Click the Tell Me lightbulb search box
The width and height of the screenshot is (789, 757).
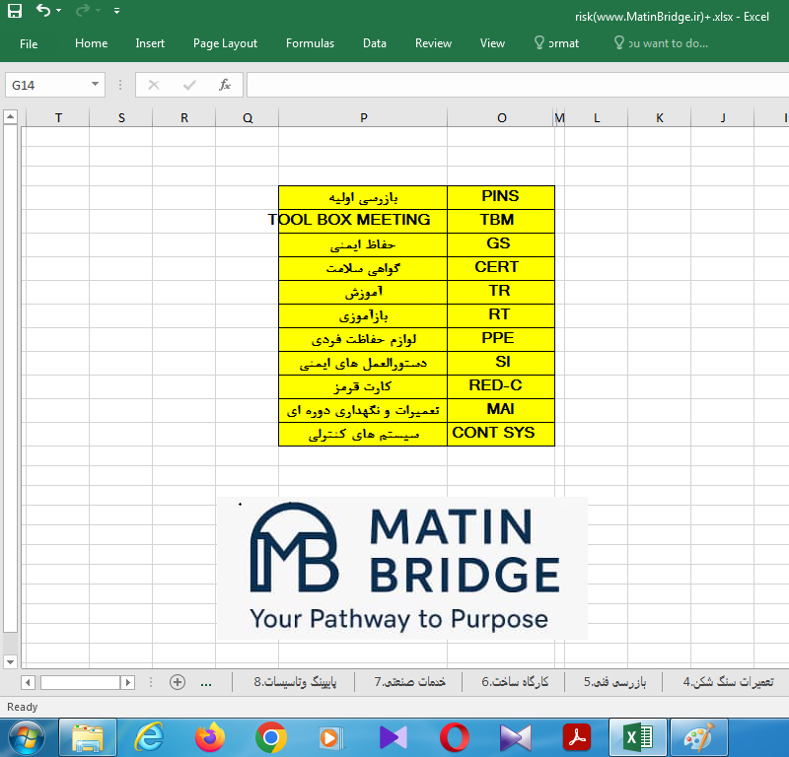click(x=661, y=43)
